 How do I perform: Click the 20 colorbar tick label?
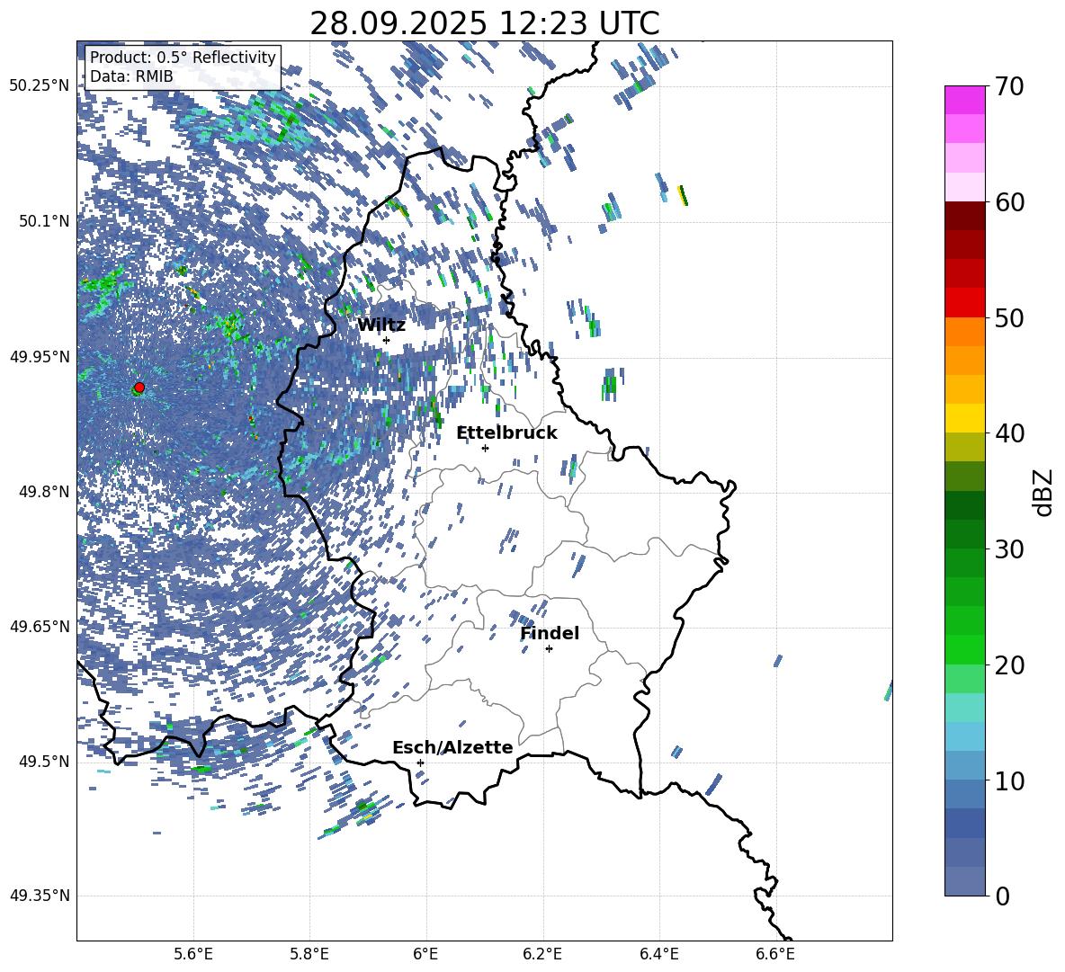tap(1009, 665)
